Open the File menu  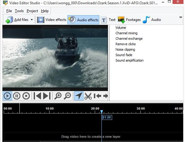coord(9,11)
